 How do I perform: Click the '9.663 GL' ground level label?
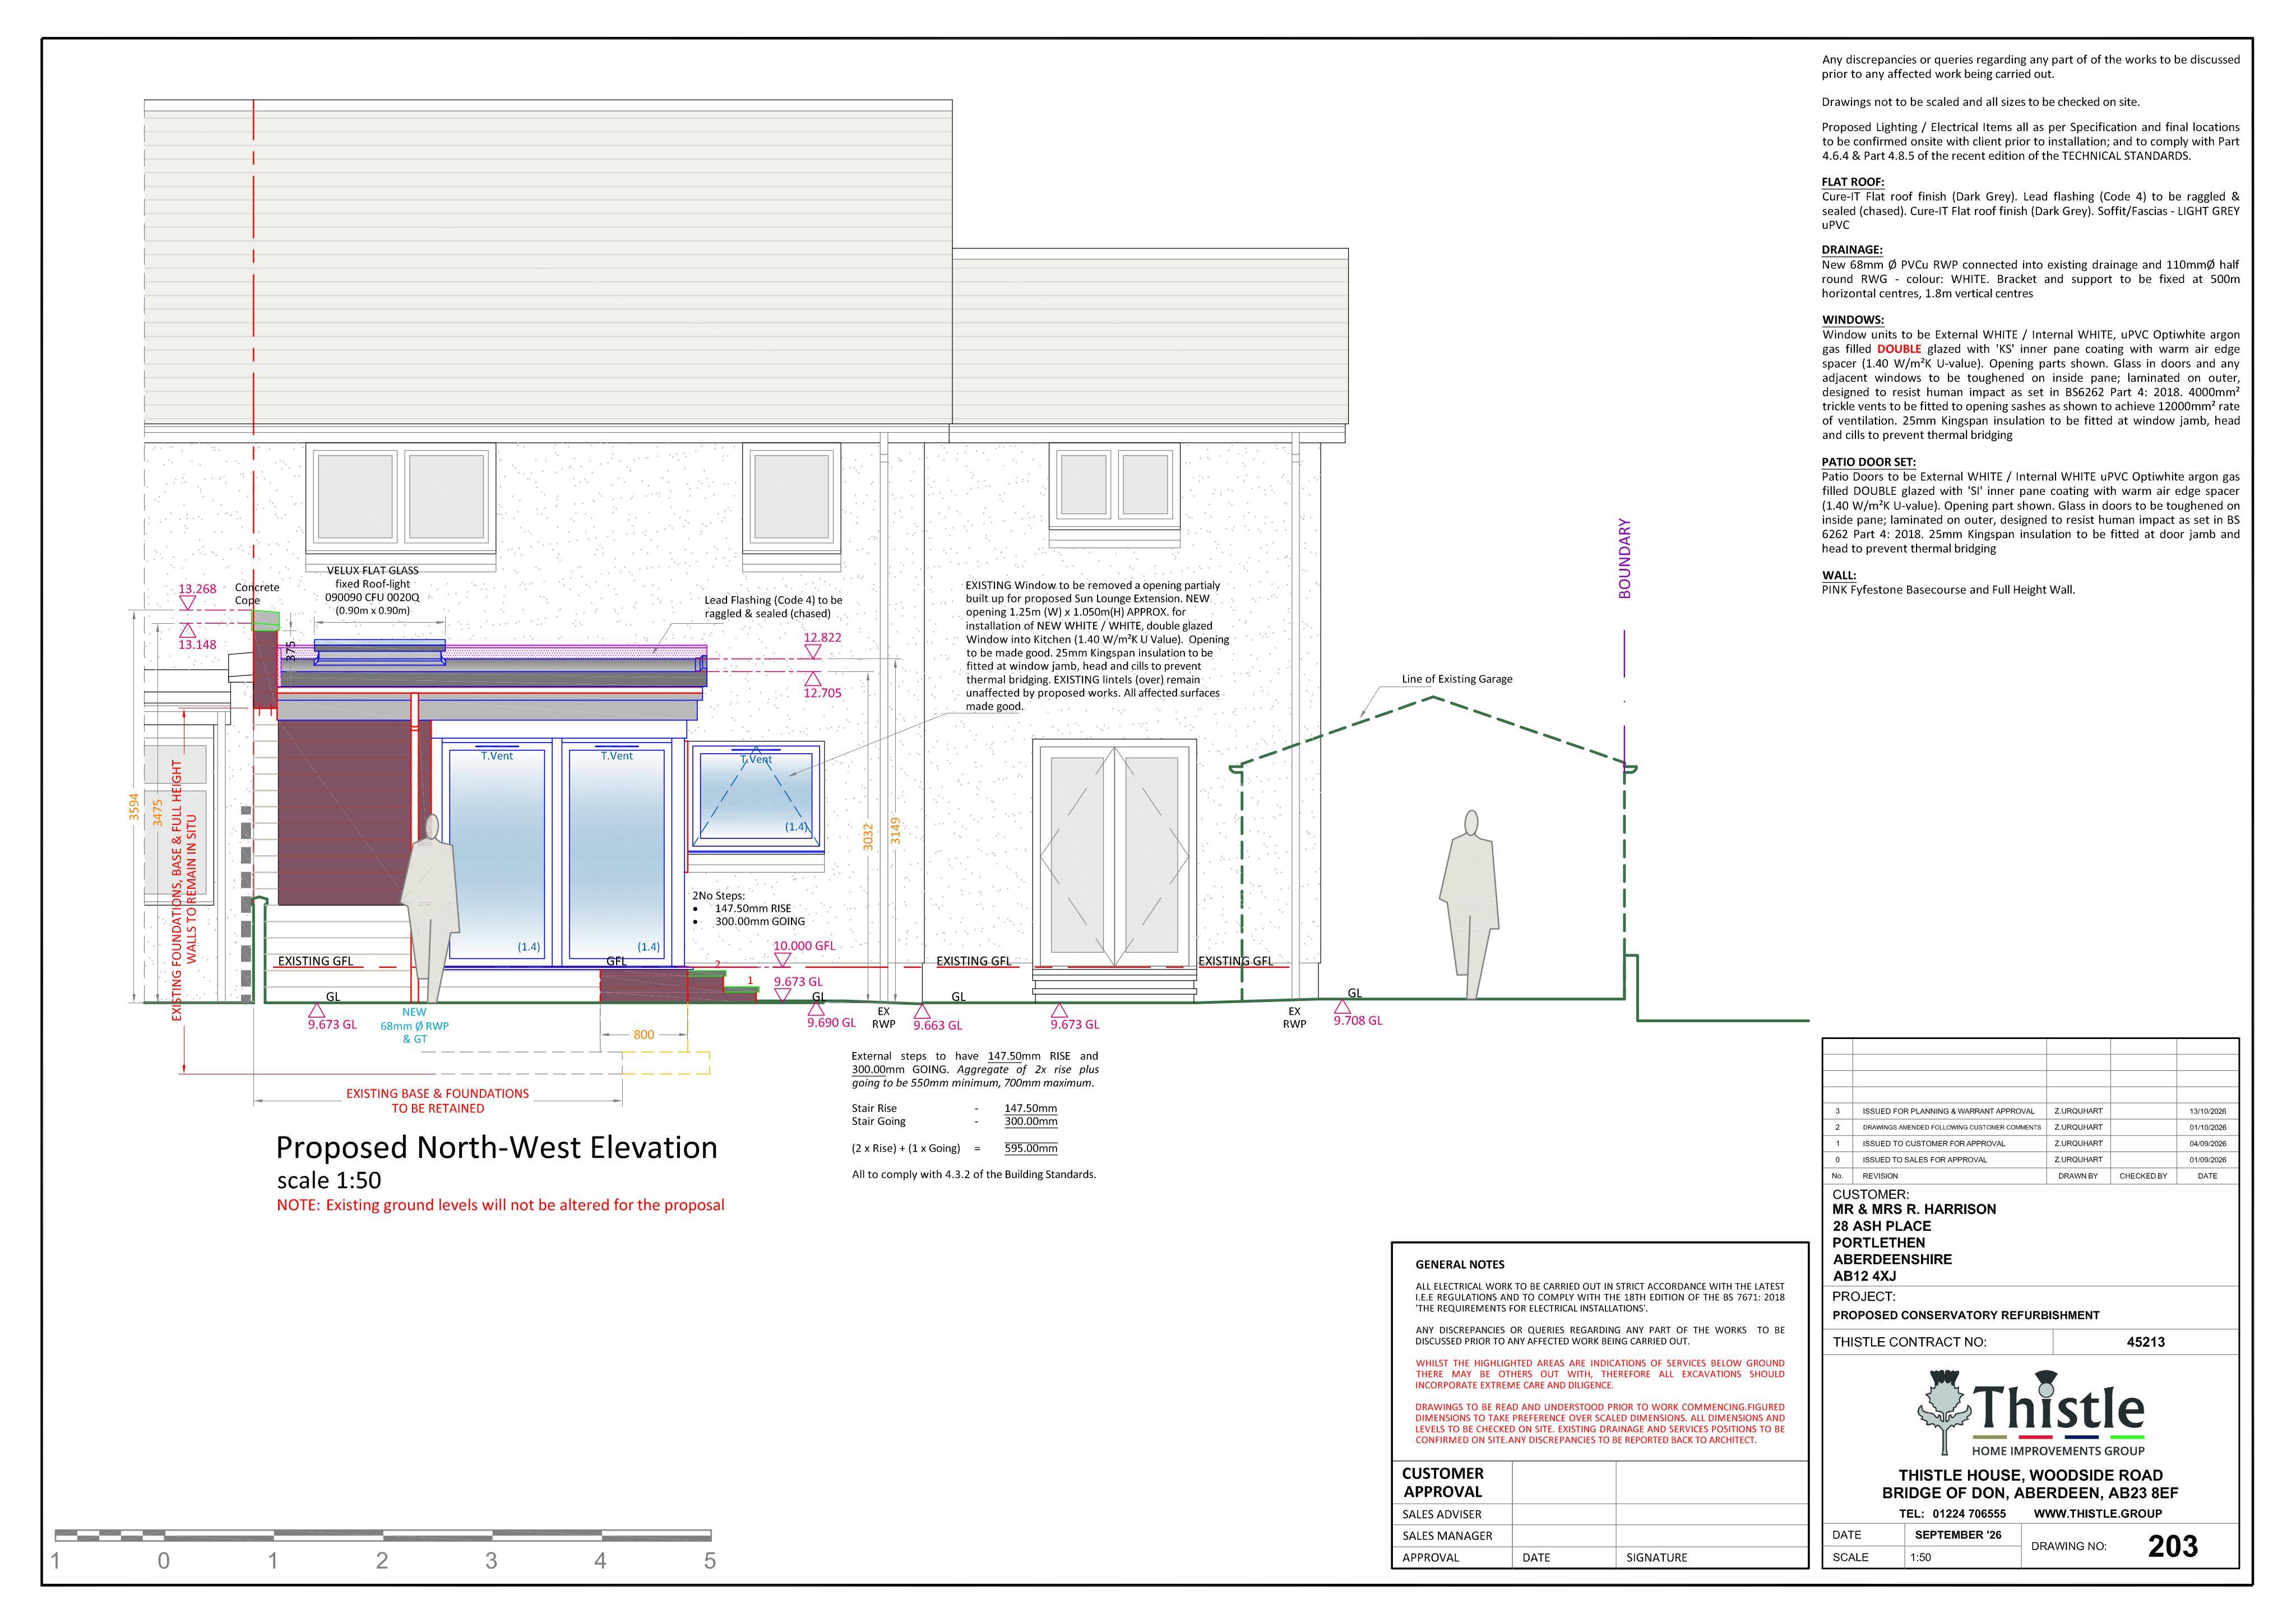pos(937,1026)
